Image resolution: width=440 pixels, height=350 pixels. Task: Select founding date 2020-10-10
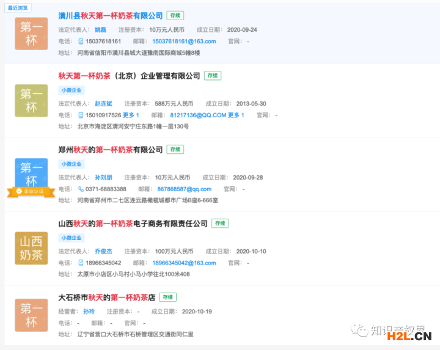click(251, 252)
